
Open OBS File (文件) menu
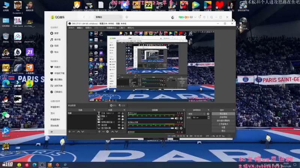coord(71,28)
